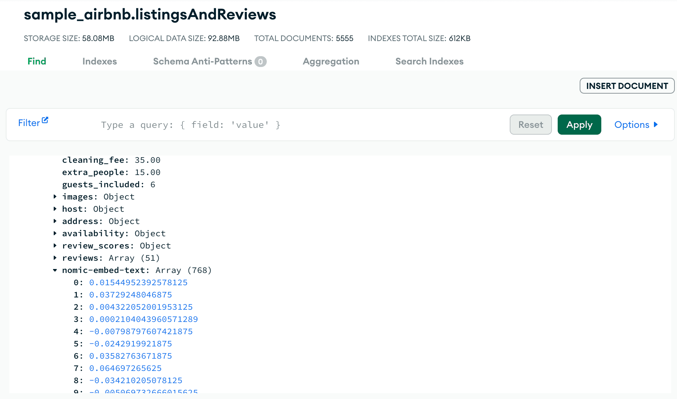
Task: Open the Filter external link icon
Action: (44, 120)
